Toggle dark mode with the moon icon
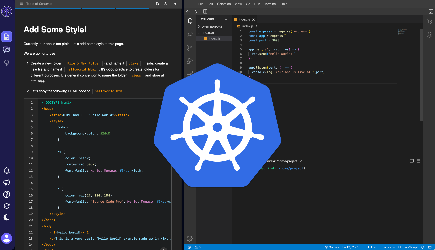The height and width of the screenshot is (250, 435). [x=7, y=217]
